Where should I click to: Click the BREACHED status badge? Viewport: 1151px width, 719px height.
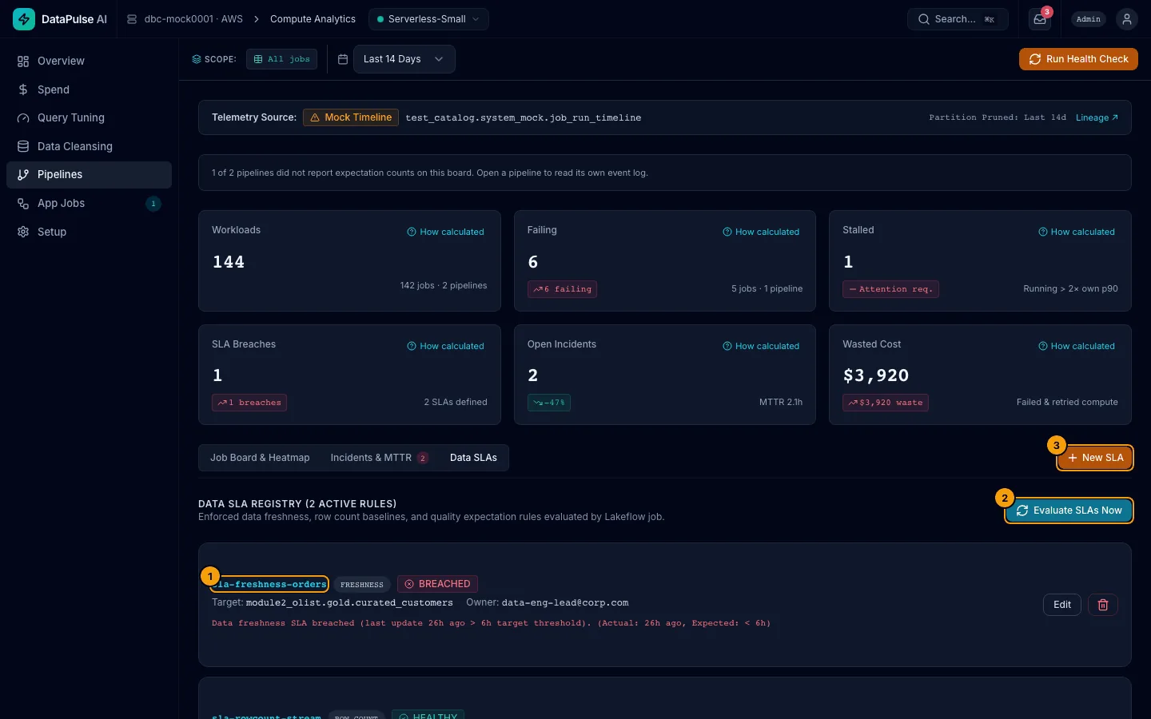point(437,584)
